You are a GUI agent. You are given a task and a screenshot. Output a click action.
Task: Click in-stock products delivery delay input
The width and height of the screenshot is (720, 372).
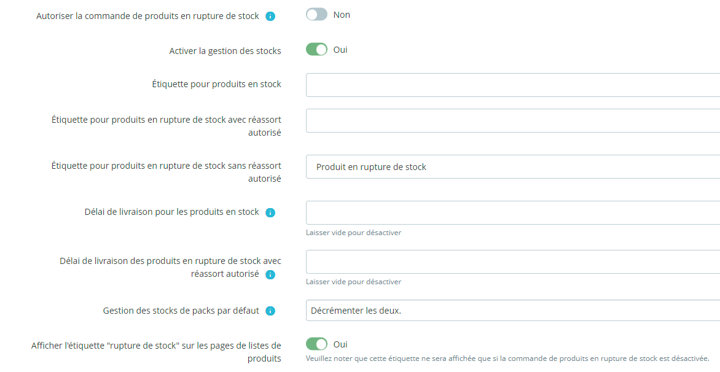pyautogui.click(x=512, y=212)
